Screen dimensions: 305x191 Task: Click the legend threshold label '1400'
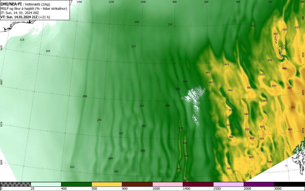(186, 189)
